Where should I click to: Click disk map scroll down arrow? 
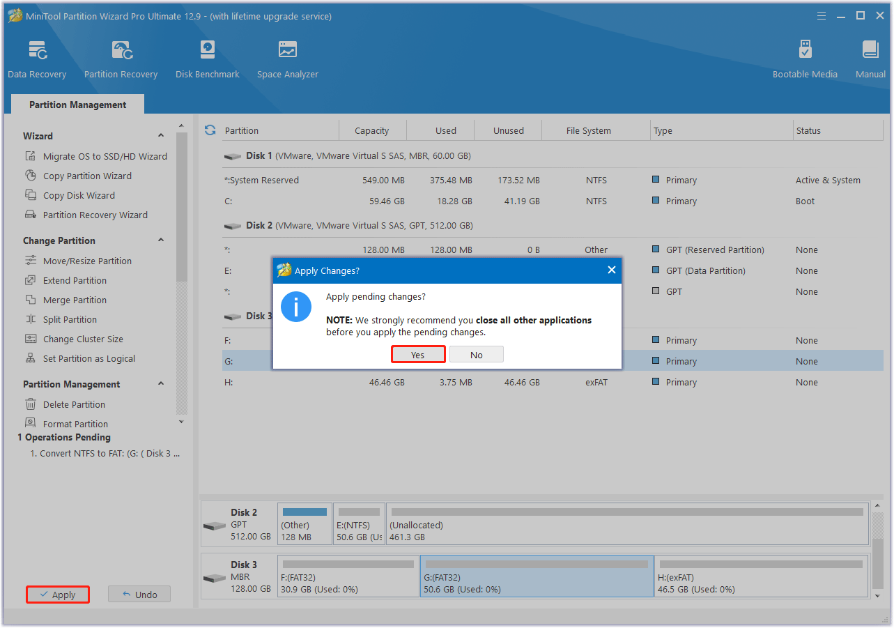point(877,596)
